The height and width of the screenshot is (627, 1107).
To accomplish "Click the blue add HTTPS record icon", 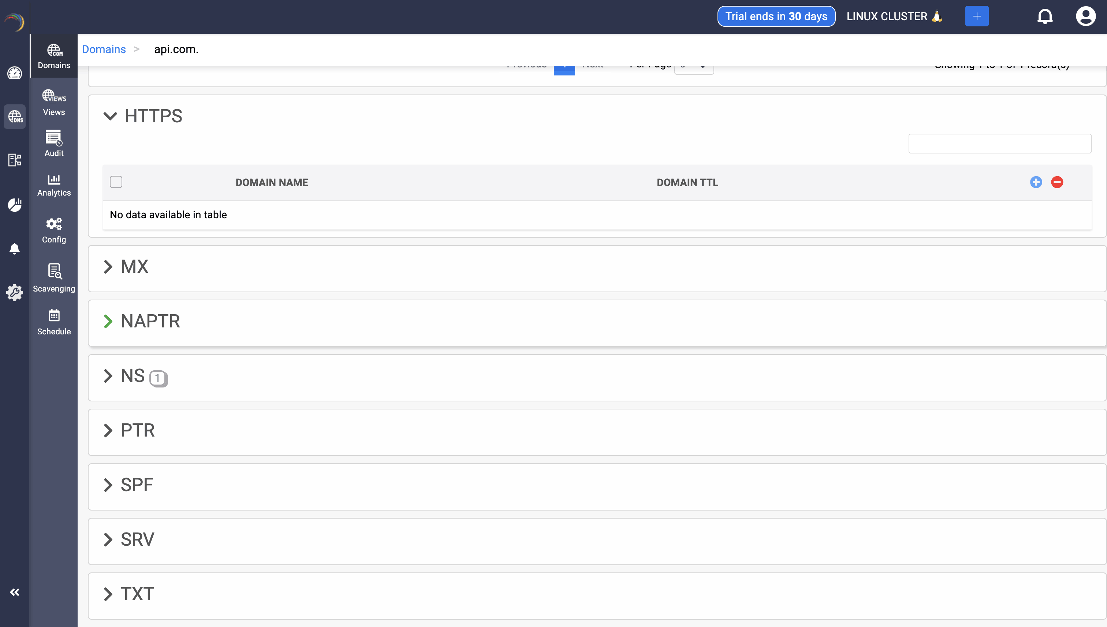I will tap(1036, 182).
